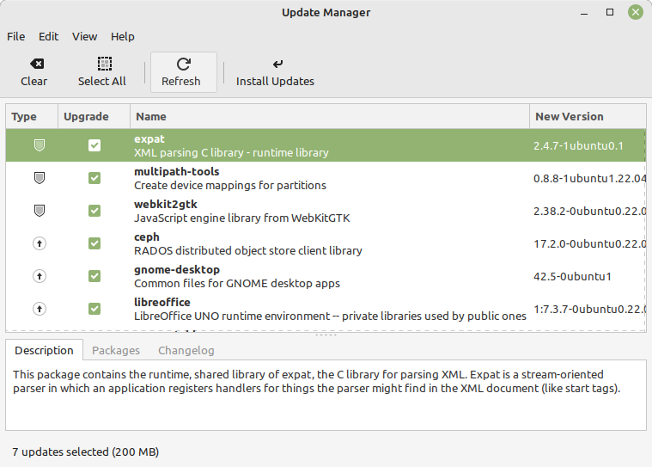Sort by the New Version column header
Screen dimensions: 652x467
click(588, 117)
